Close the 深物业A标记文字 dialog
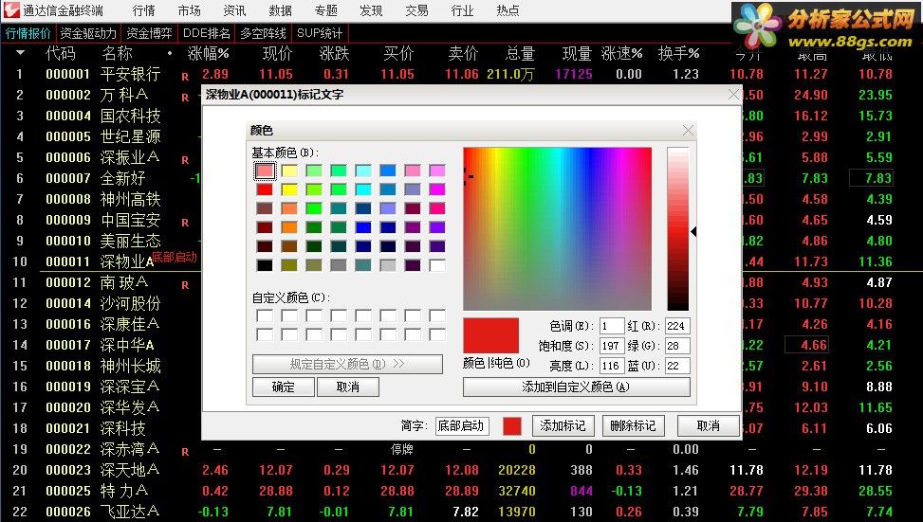The width and height of the screenshot is (923, 522). pos(733,94)
